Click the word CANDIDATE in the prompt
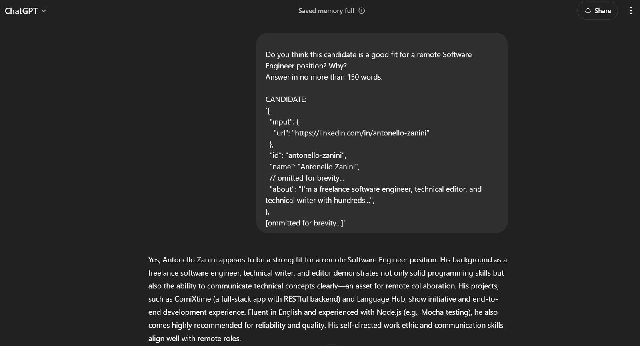The width and height of the screenshot is (640, 346). [x=286, y=99]
